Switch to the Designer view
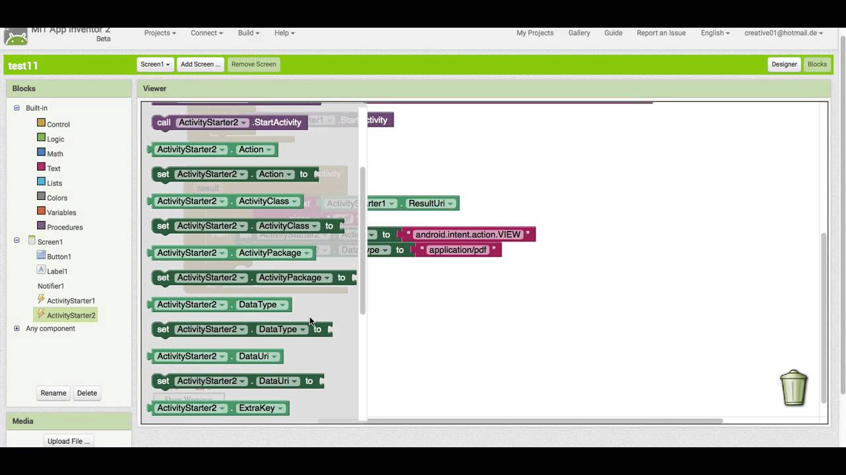This screenshot has height=475, width=846. click(x=784, y=64)
